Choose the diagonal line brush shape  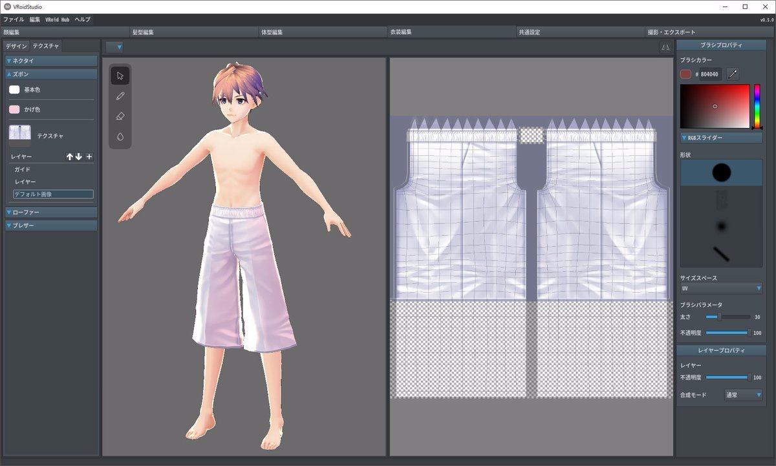721,253
